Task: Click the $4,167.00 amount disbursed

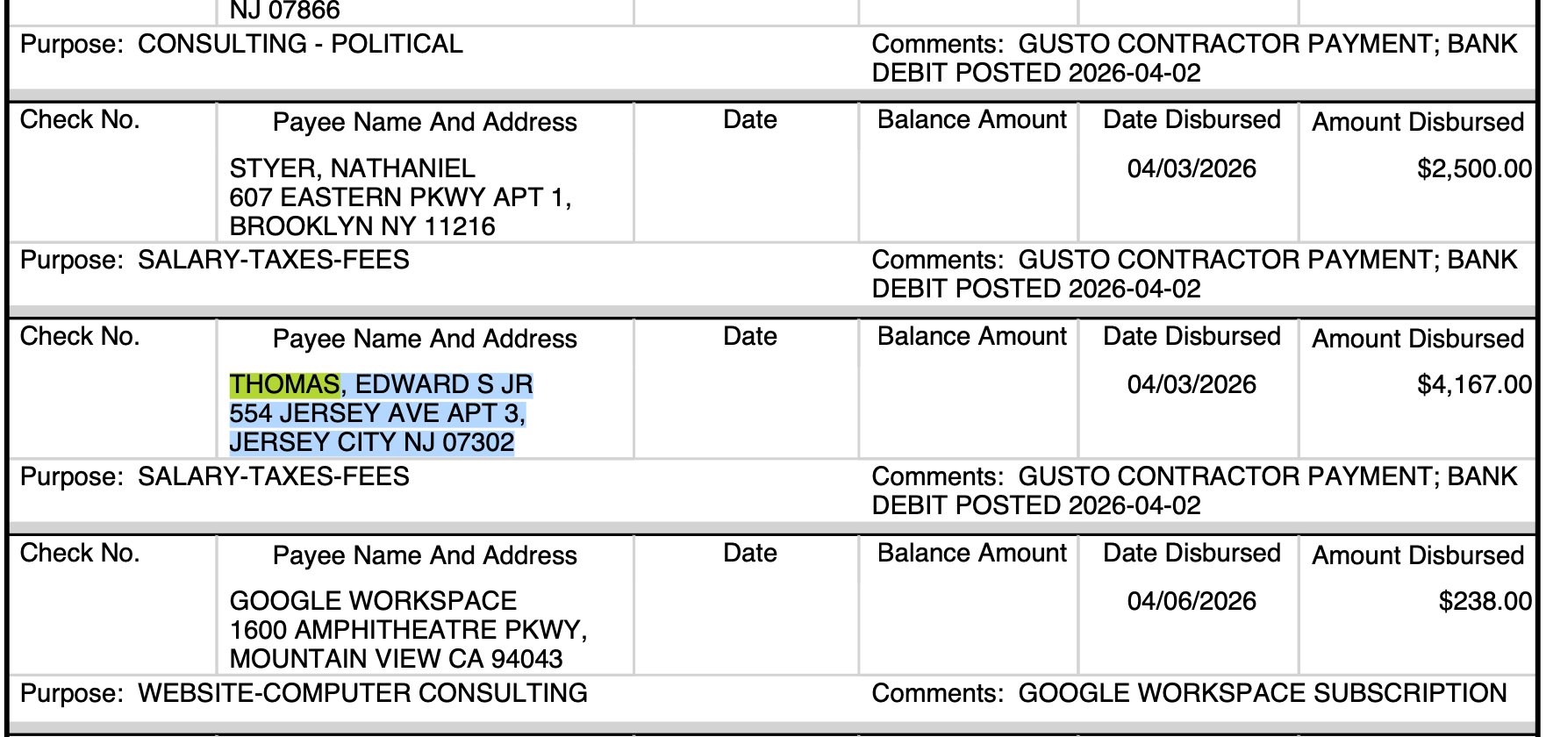Action: pos(1474,384)
